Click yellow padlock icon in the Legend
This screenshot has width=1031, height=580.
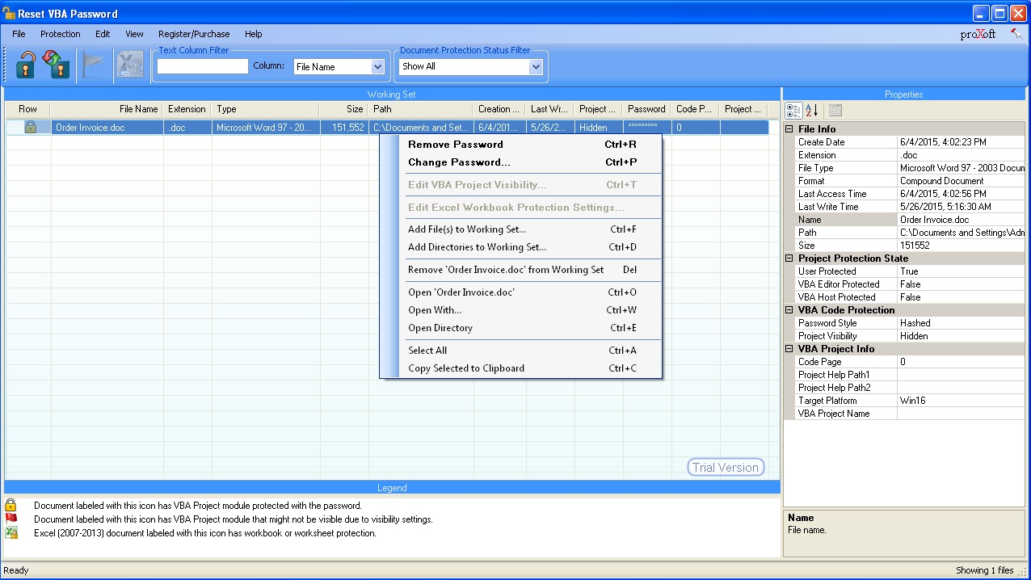click(x=11, y=505)
